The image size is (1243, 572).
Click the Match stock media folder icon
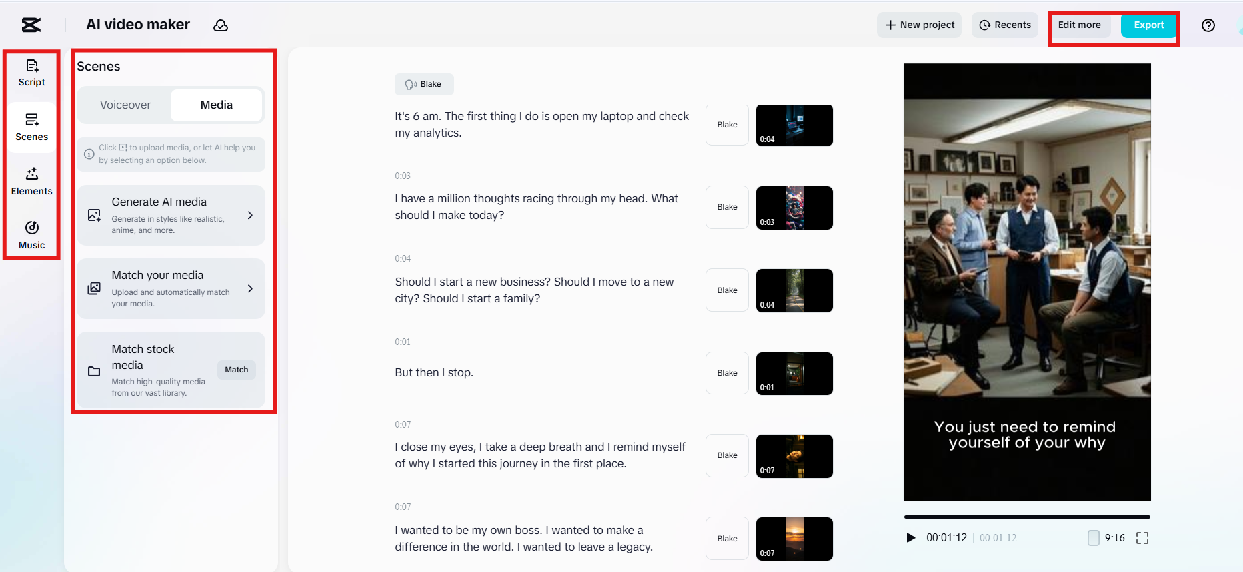click(x=95, y=371)
